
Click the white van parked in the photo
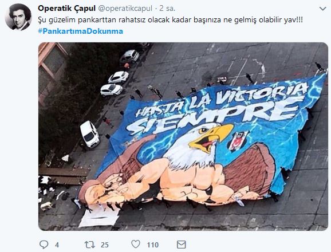point(89,134)
